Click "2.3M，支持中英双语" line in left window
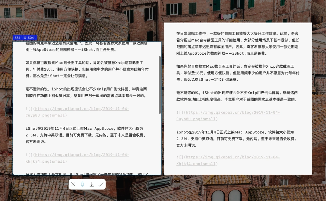 [85, 135]
